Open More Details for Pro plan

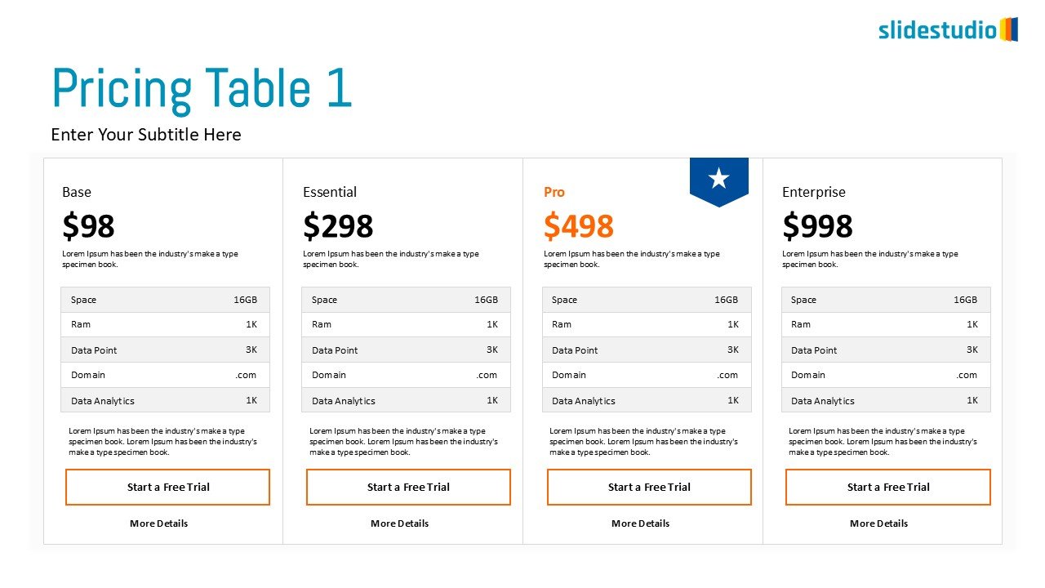[640, 523]
